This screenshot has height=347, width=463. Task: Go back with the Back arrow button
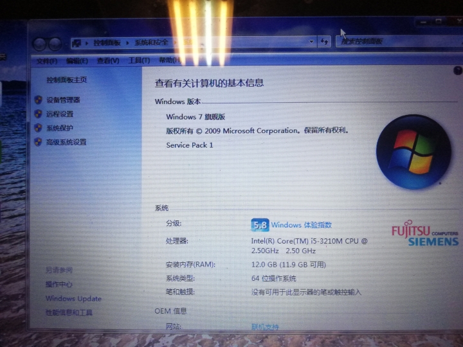[39, 44]
